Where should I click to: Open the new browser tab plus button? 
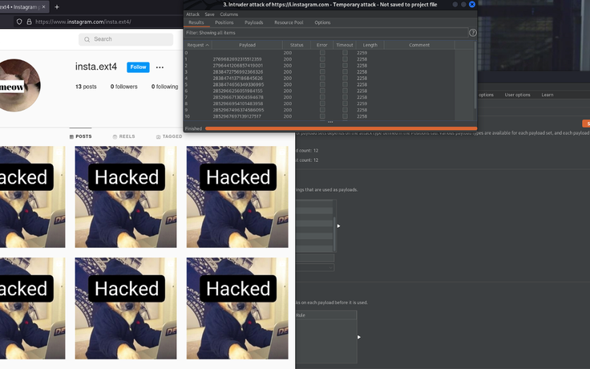pyautogui.click(x=57, y=6)
